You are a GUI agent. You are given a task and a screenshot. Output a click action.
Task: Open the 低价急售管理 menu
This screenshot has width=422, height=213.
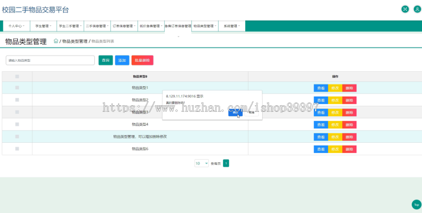151,26
